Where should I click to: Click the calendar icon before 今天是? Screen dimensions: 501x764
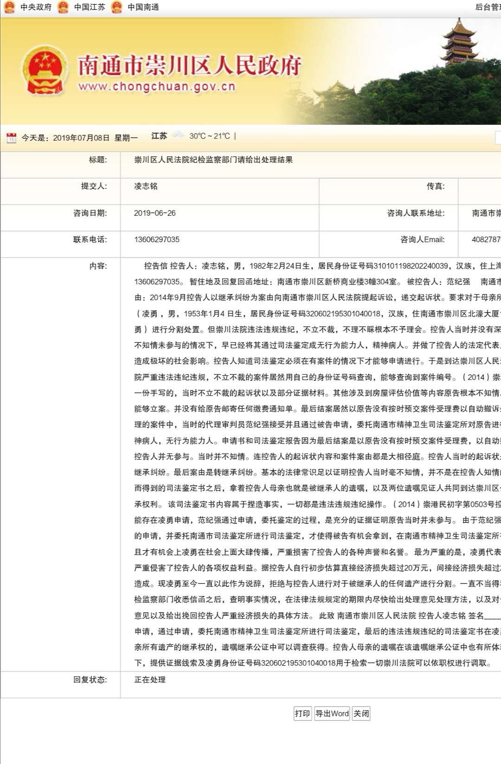coord(11,137)
